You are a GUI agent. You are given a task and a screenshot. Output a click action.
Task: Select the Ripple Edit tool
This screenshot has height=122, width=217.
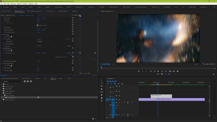[102, 86]
